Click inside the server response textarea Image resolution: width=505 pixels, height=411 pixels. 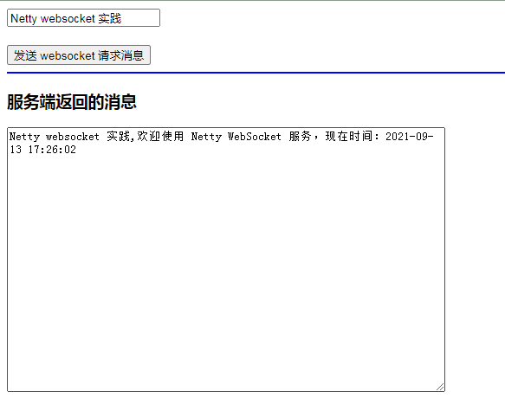226,260
